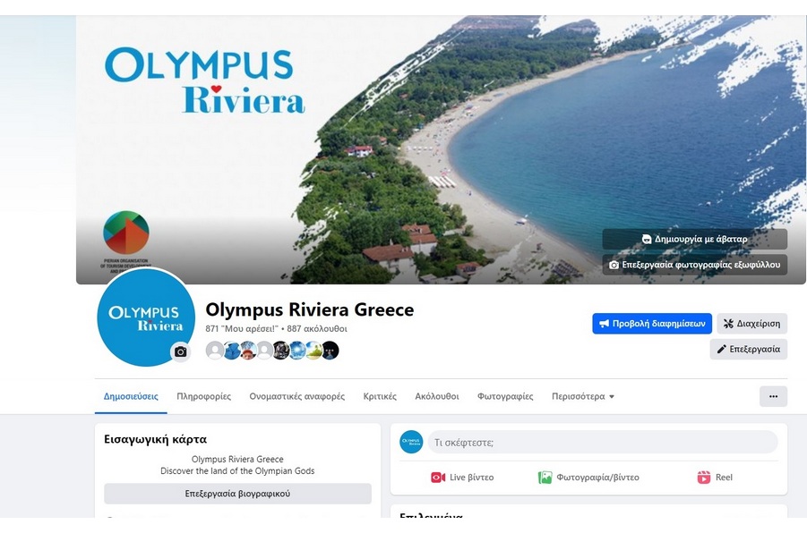Switch to the Φωτογραφίες tab
Screen dimensions: 807x533
505,396
